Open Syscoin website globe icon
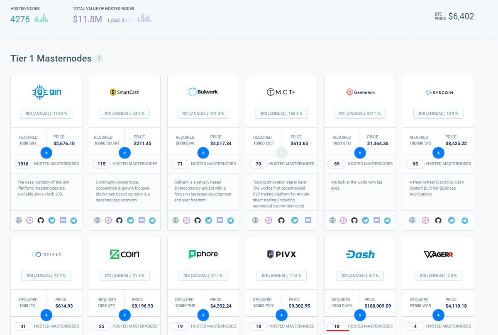 [412, 221]
